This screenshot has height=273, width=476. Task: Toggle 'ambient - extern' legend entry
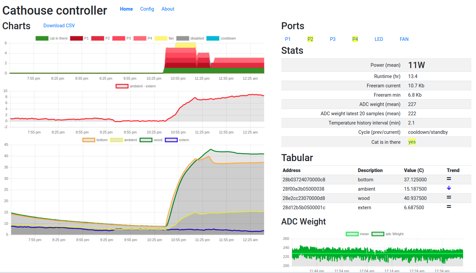coord(136,86)
